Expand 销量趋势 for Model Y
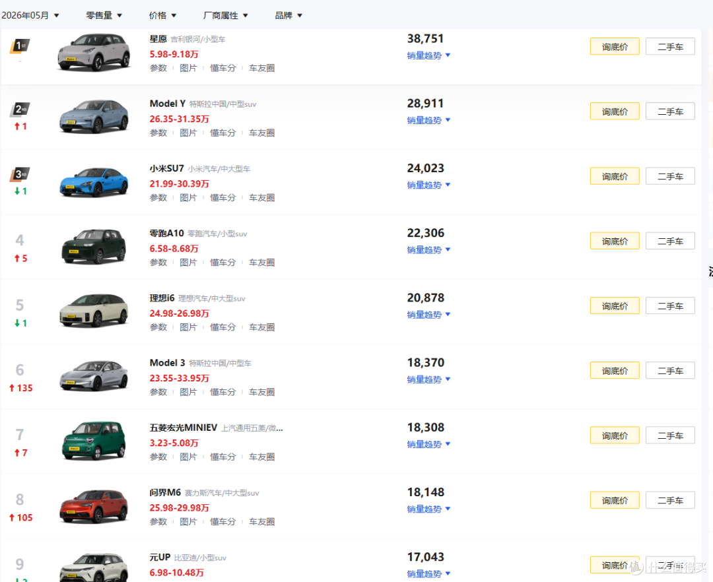 click(x=428, y=120)
